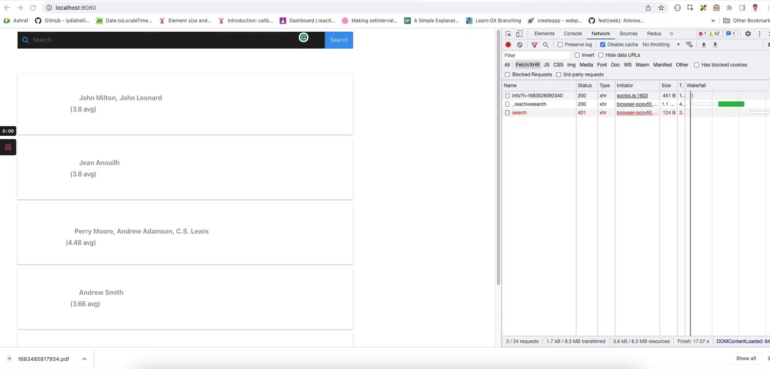770x369 pixels.
Task: Clear the network log
Action: pos(520,45)
